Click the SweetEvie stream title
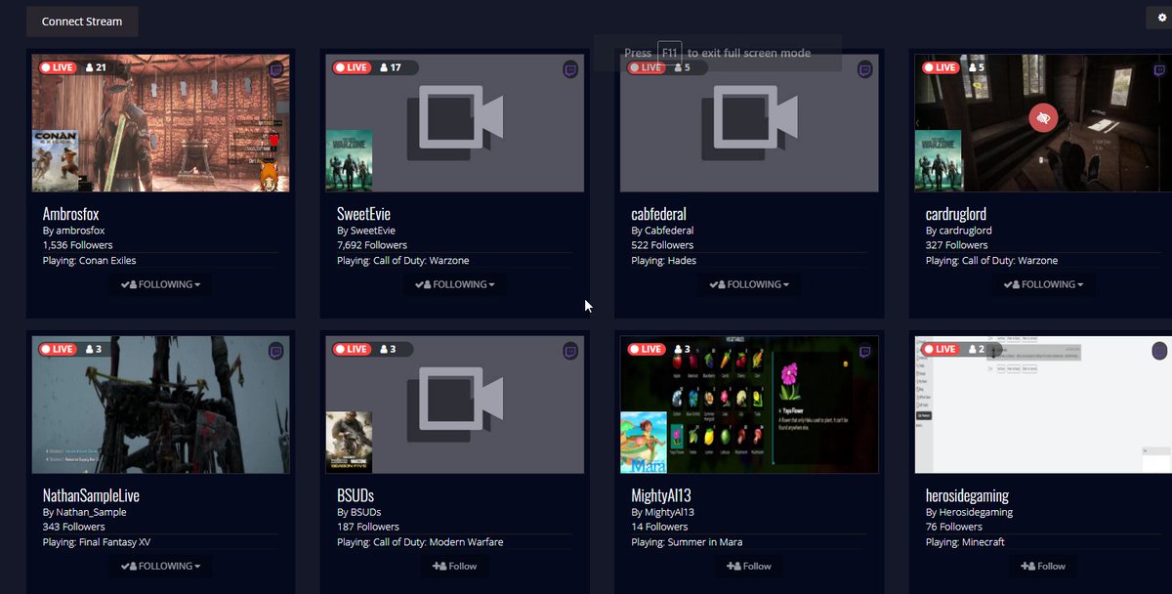The image size is (1172, 594). (x=364, y=214)
